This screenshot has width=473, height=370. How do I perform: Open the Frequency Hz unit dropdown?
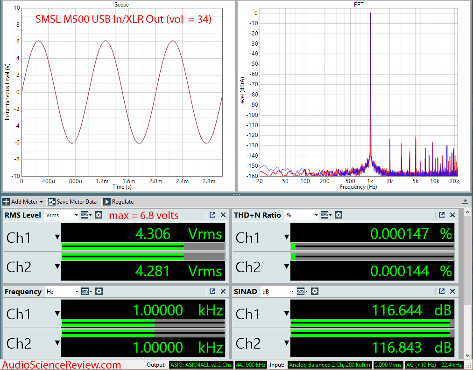point(62,291)
